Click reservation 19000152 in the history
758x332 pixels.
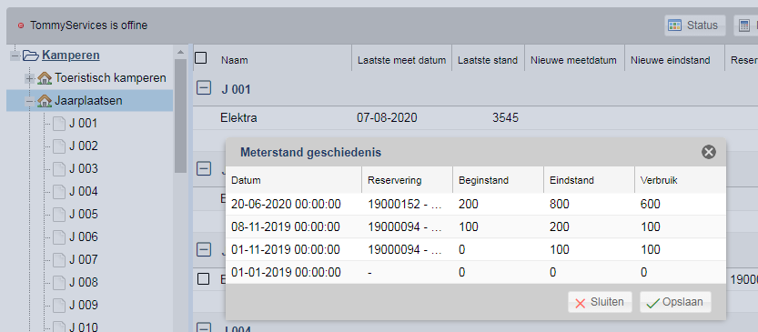point(405,205)
